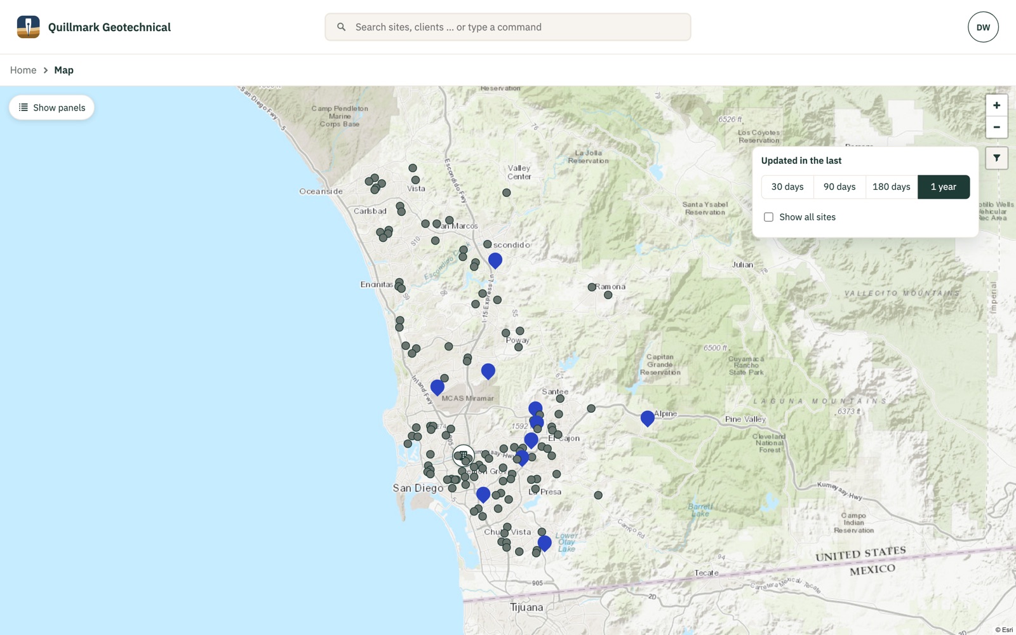Select the gray site dot at Valley Center

click(x=506, y=192)
